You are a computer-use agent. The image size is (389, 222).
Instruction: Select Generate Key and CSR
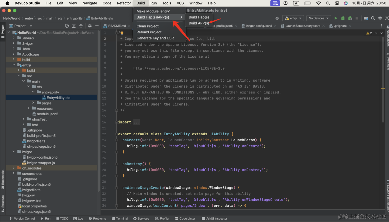[160, 38]
